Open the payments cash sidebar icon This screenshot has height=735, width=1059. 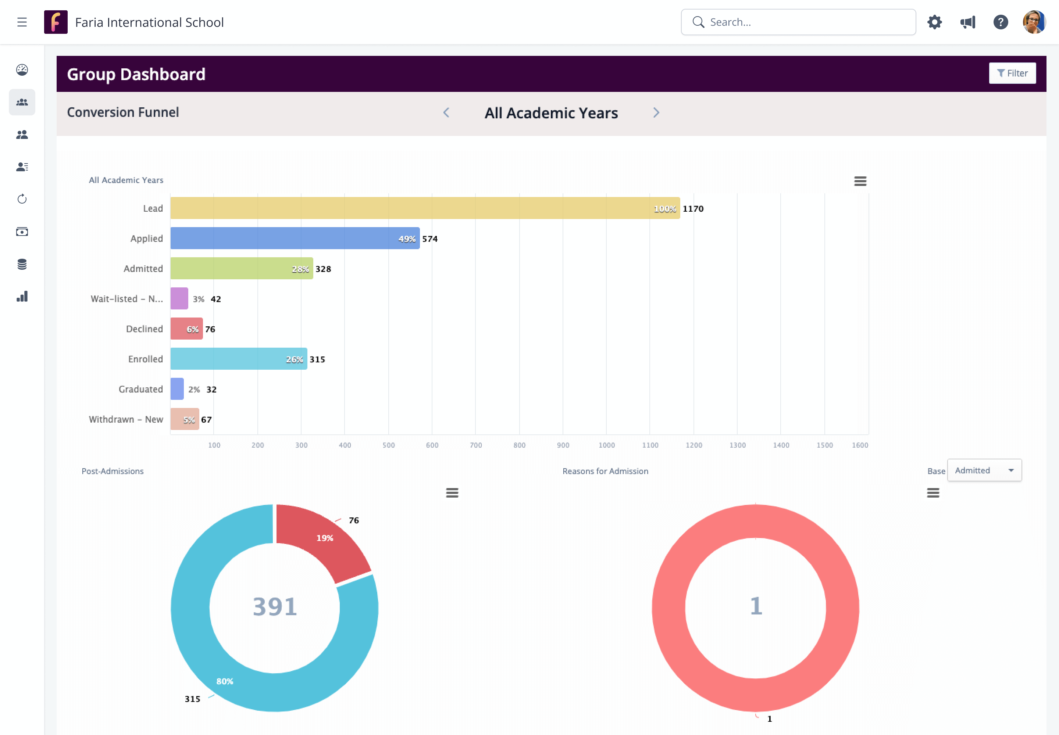[x=22, y=232]
